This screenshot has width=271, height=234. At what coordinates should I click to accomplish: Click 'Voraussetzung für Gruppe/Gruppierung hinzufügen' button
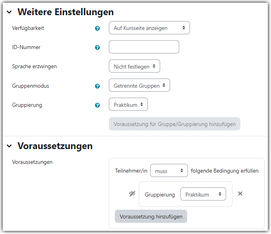(174, 124)
